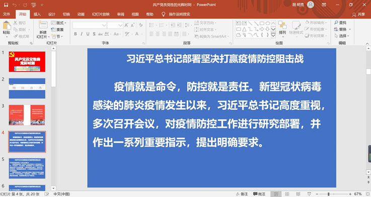Open the 批注 comments pane in status bar
Viewport: 371px width, 197px height.
tap(259, 194)
